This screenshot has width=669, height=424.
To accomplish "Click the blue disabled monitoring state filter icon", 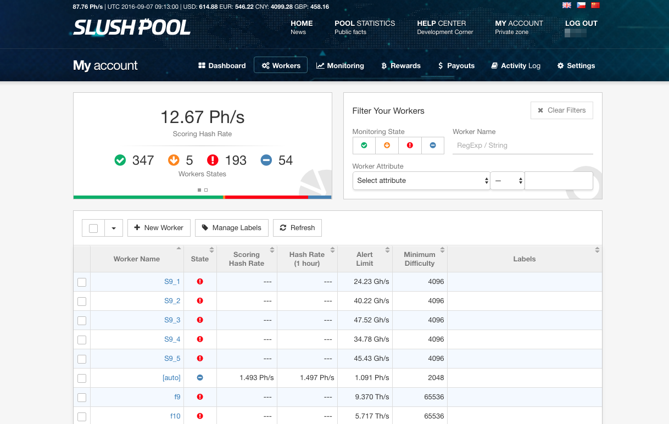I will 433,145.
